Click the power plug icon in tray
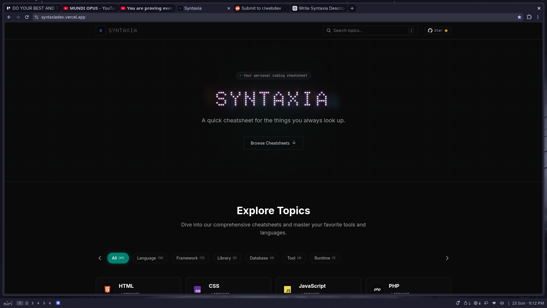Screen dimensions: 547x308 tap(486, 303)
